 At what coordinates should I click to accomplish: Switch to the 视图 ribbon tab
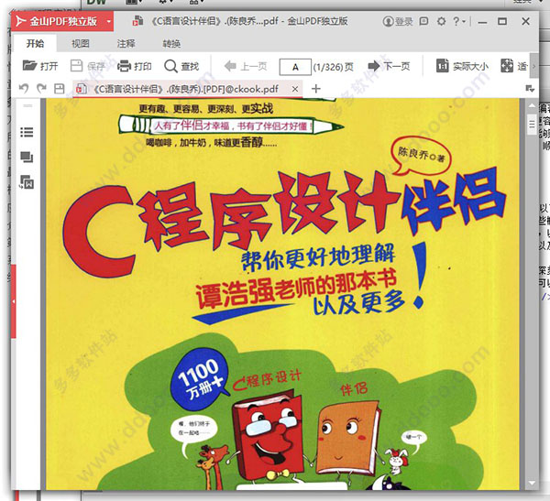pos(81,43)
